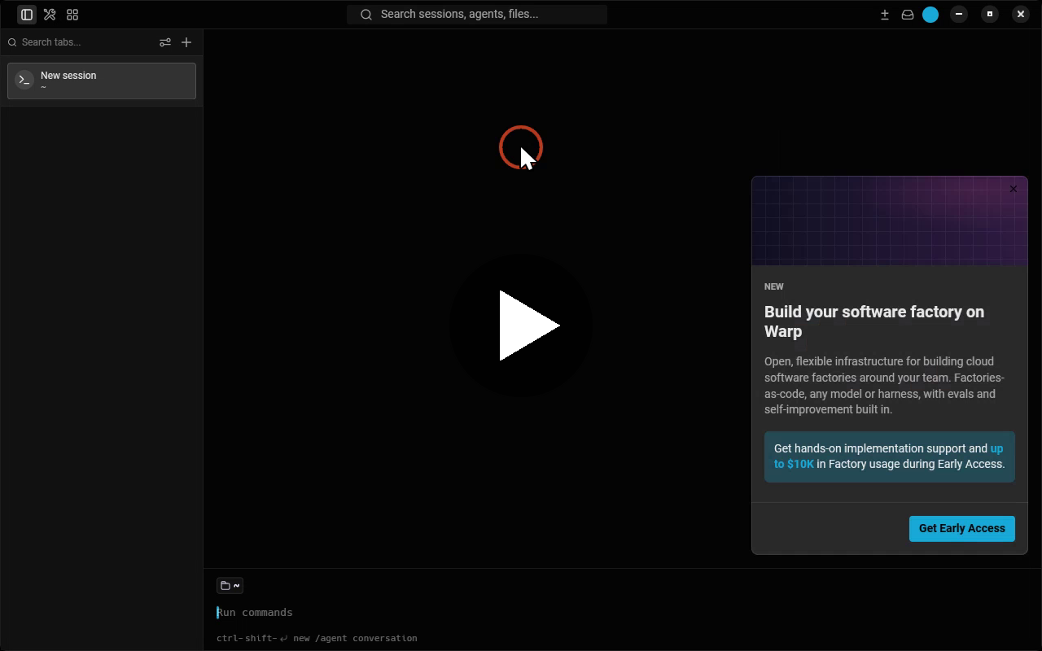Screen dimensions: 1042x651
Task: Open the 'up to $10K' link
Action: coord(889,457)
